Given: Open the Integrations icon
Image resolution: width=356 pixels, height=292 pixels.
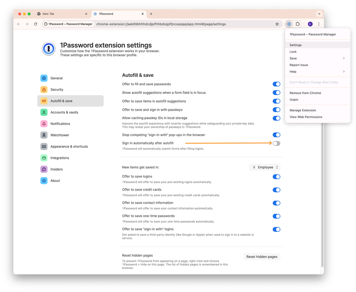Looking at the screenshot, I should pyautogui.click(x=44, y=157).
